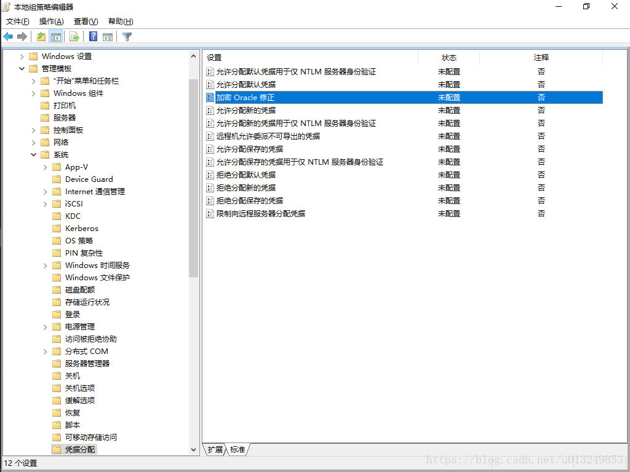The height and width of the screenshot is (472, 630).
Task: Select the 磁盘配额 tree folder
Action: click(80, 290)
